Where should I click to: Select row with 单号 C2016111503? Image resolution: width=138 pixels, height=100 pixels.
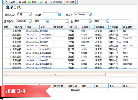pyautogui.click(x=70, y=35)
